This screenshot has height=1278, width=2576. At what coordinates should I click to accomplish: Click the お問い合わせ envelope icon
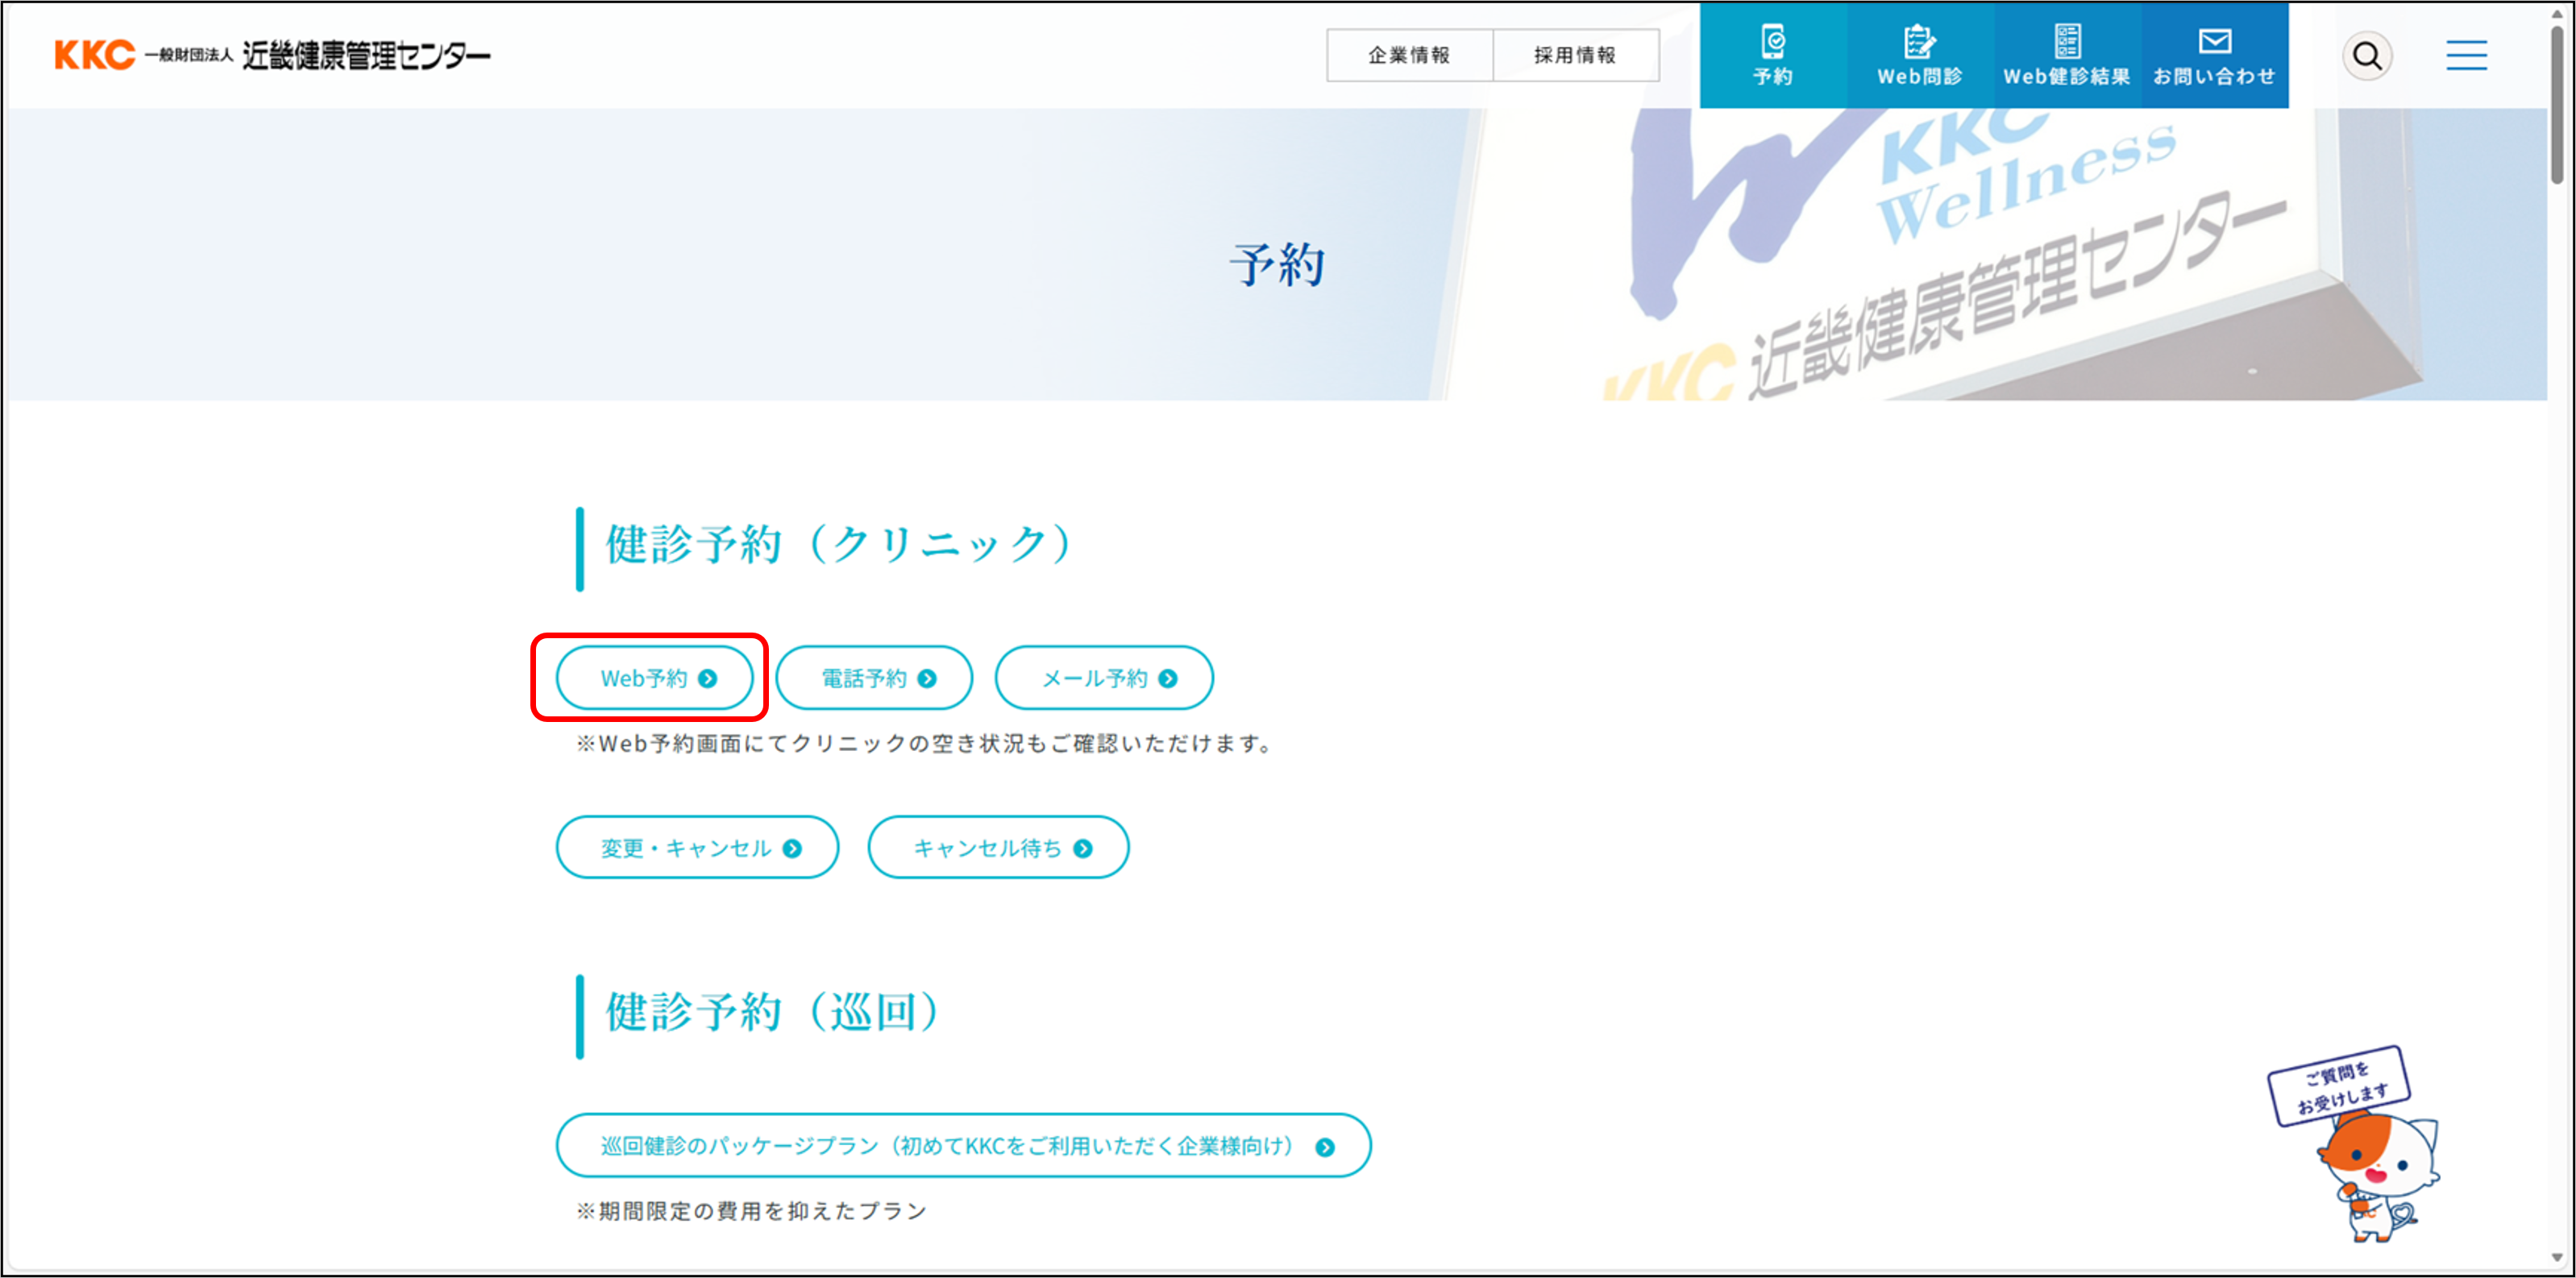2214,42
